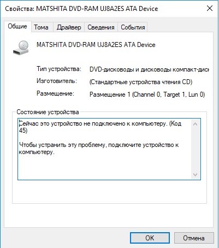Open the Тома tab
Screen dimensions: 219x248
point(42,27)
